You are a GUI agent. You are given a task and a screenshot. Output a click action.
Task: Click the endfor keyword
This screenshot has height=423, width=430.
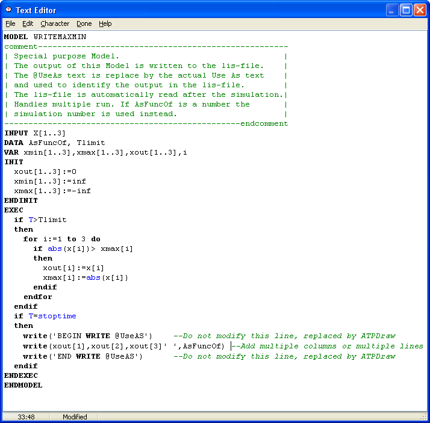point(38,297)
